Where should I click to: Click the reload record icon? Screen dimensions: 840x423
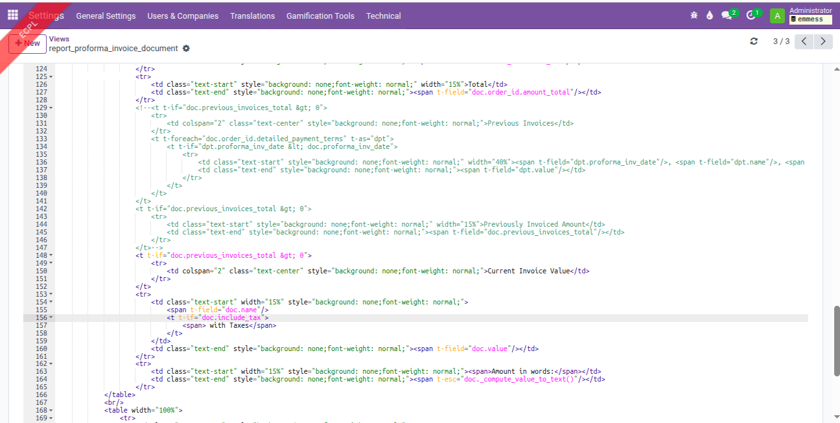754,41
